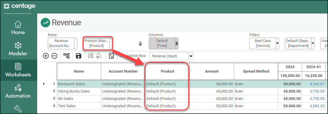Screen dimensions: 328x114
Task: Open the Modeler section
Action: tap(18, 49)
